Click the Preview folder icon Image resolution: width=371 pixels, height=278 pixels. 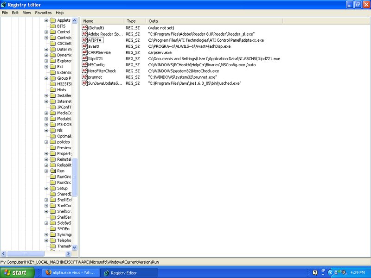tap(53, 147)
